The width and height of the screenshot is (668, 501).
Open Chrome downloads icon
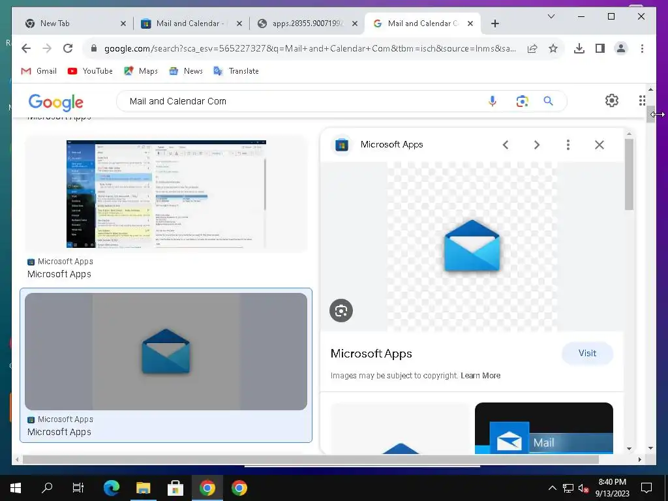579,48
